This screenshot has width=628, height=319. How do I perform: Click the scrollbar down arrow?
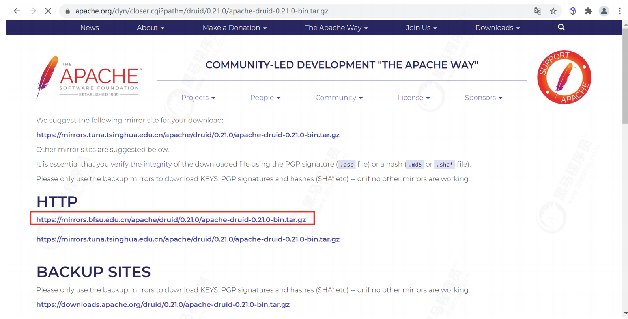click(x=625, y=314)
